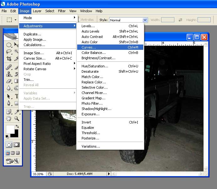Select the Clone Stamp tool
This screenshot has height=189, width=217.
[x=9, y=74]
